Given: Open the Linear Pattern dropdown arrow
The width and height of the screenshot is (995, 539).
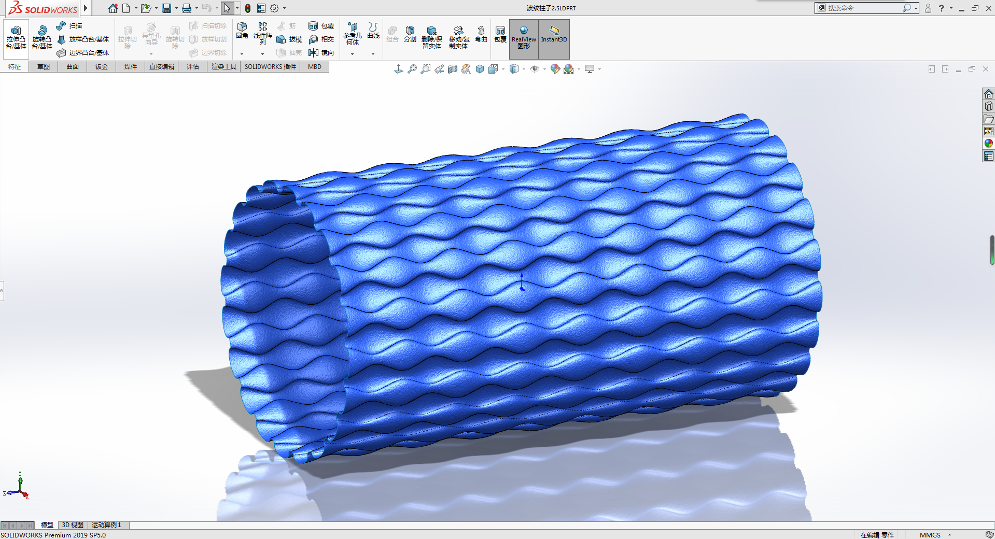Looking at the screenshot, I should 262,54.
